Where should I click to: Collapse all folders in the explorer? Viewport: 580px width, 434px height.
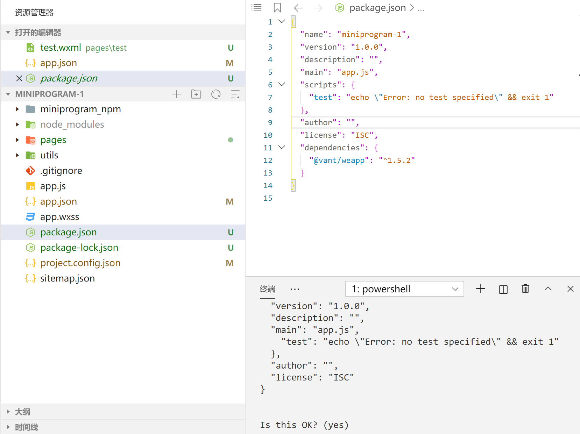235,94
